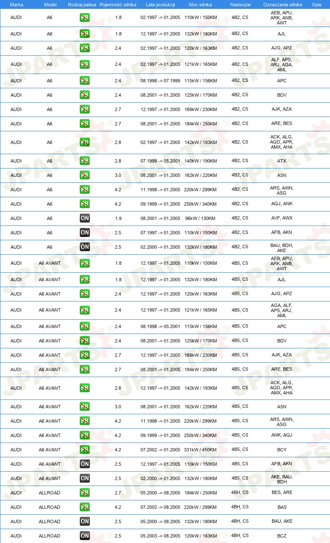Image resolution: width=330 pixels, height=543 pixels.
Task: Click petrol icon in A6 4B2 ARE, BES row
Action: coord(85,124)
